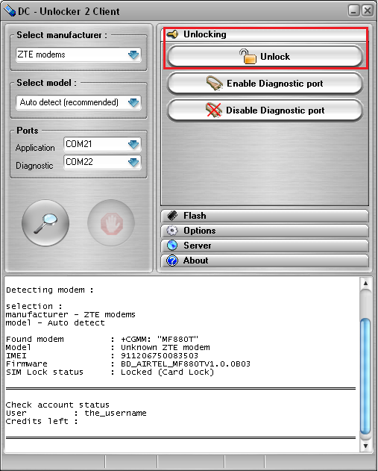Click Enable Diagnostic port button
This screenshot has height=471, width=378.
coord(265,83)
